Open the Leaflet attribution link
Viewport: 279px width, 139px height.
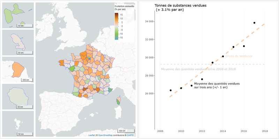coord(91,135)
